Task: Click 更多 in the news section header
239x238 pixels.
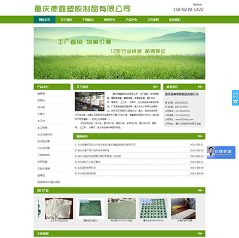Action: click(x=200, y=136)
